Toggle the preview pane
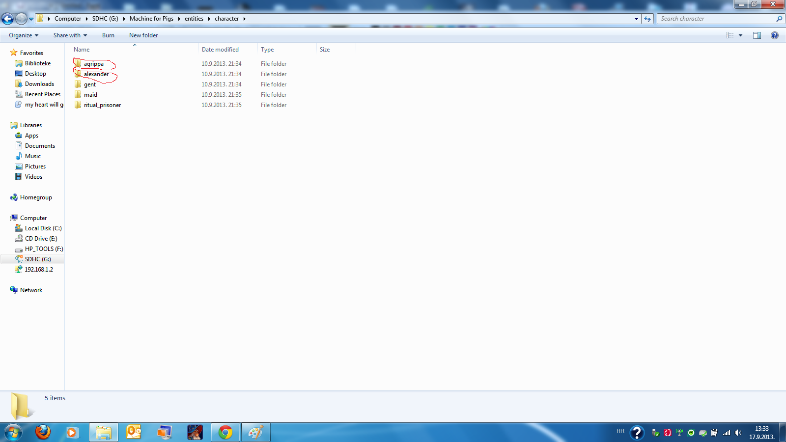The image size is (786, 442). coord(757,35)
